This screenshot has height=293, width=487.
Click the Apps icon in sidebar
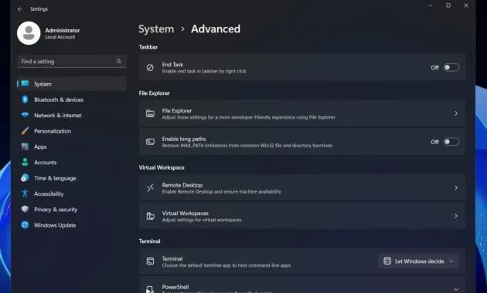[x=26, y=146]
